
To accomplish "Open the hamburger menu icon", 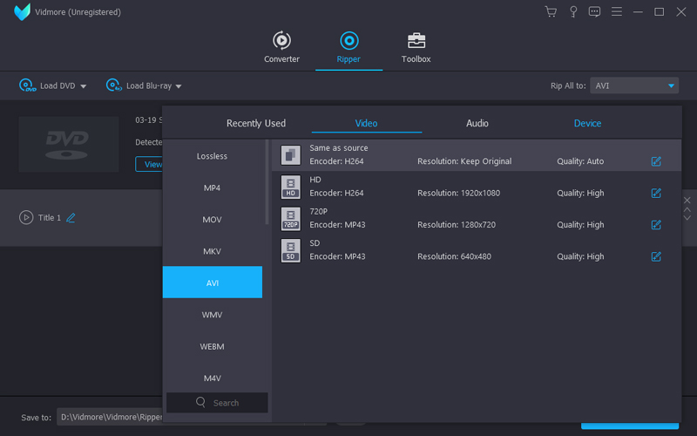I will [616, 12].
